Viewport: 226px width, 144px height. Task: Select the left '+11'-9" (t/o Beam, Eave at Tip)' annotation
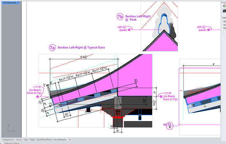click(x=34, y=90)
